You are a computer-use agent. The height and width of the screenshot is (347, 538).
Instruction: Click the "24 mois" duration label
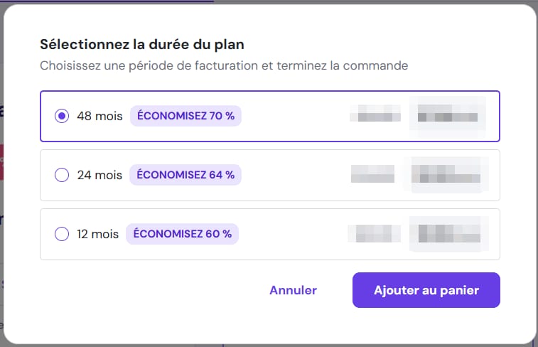[99, 174]
